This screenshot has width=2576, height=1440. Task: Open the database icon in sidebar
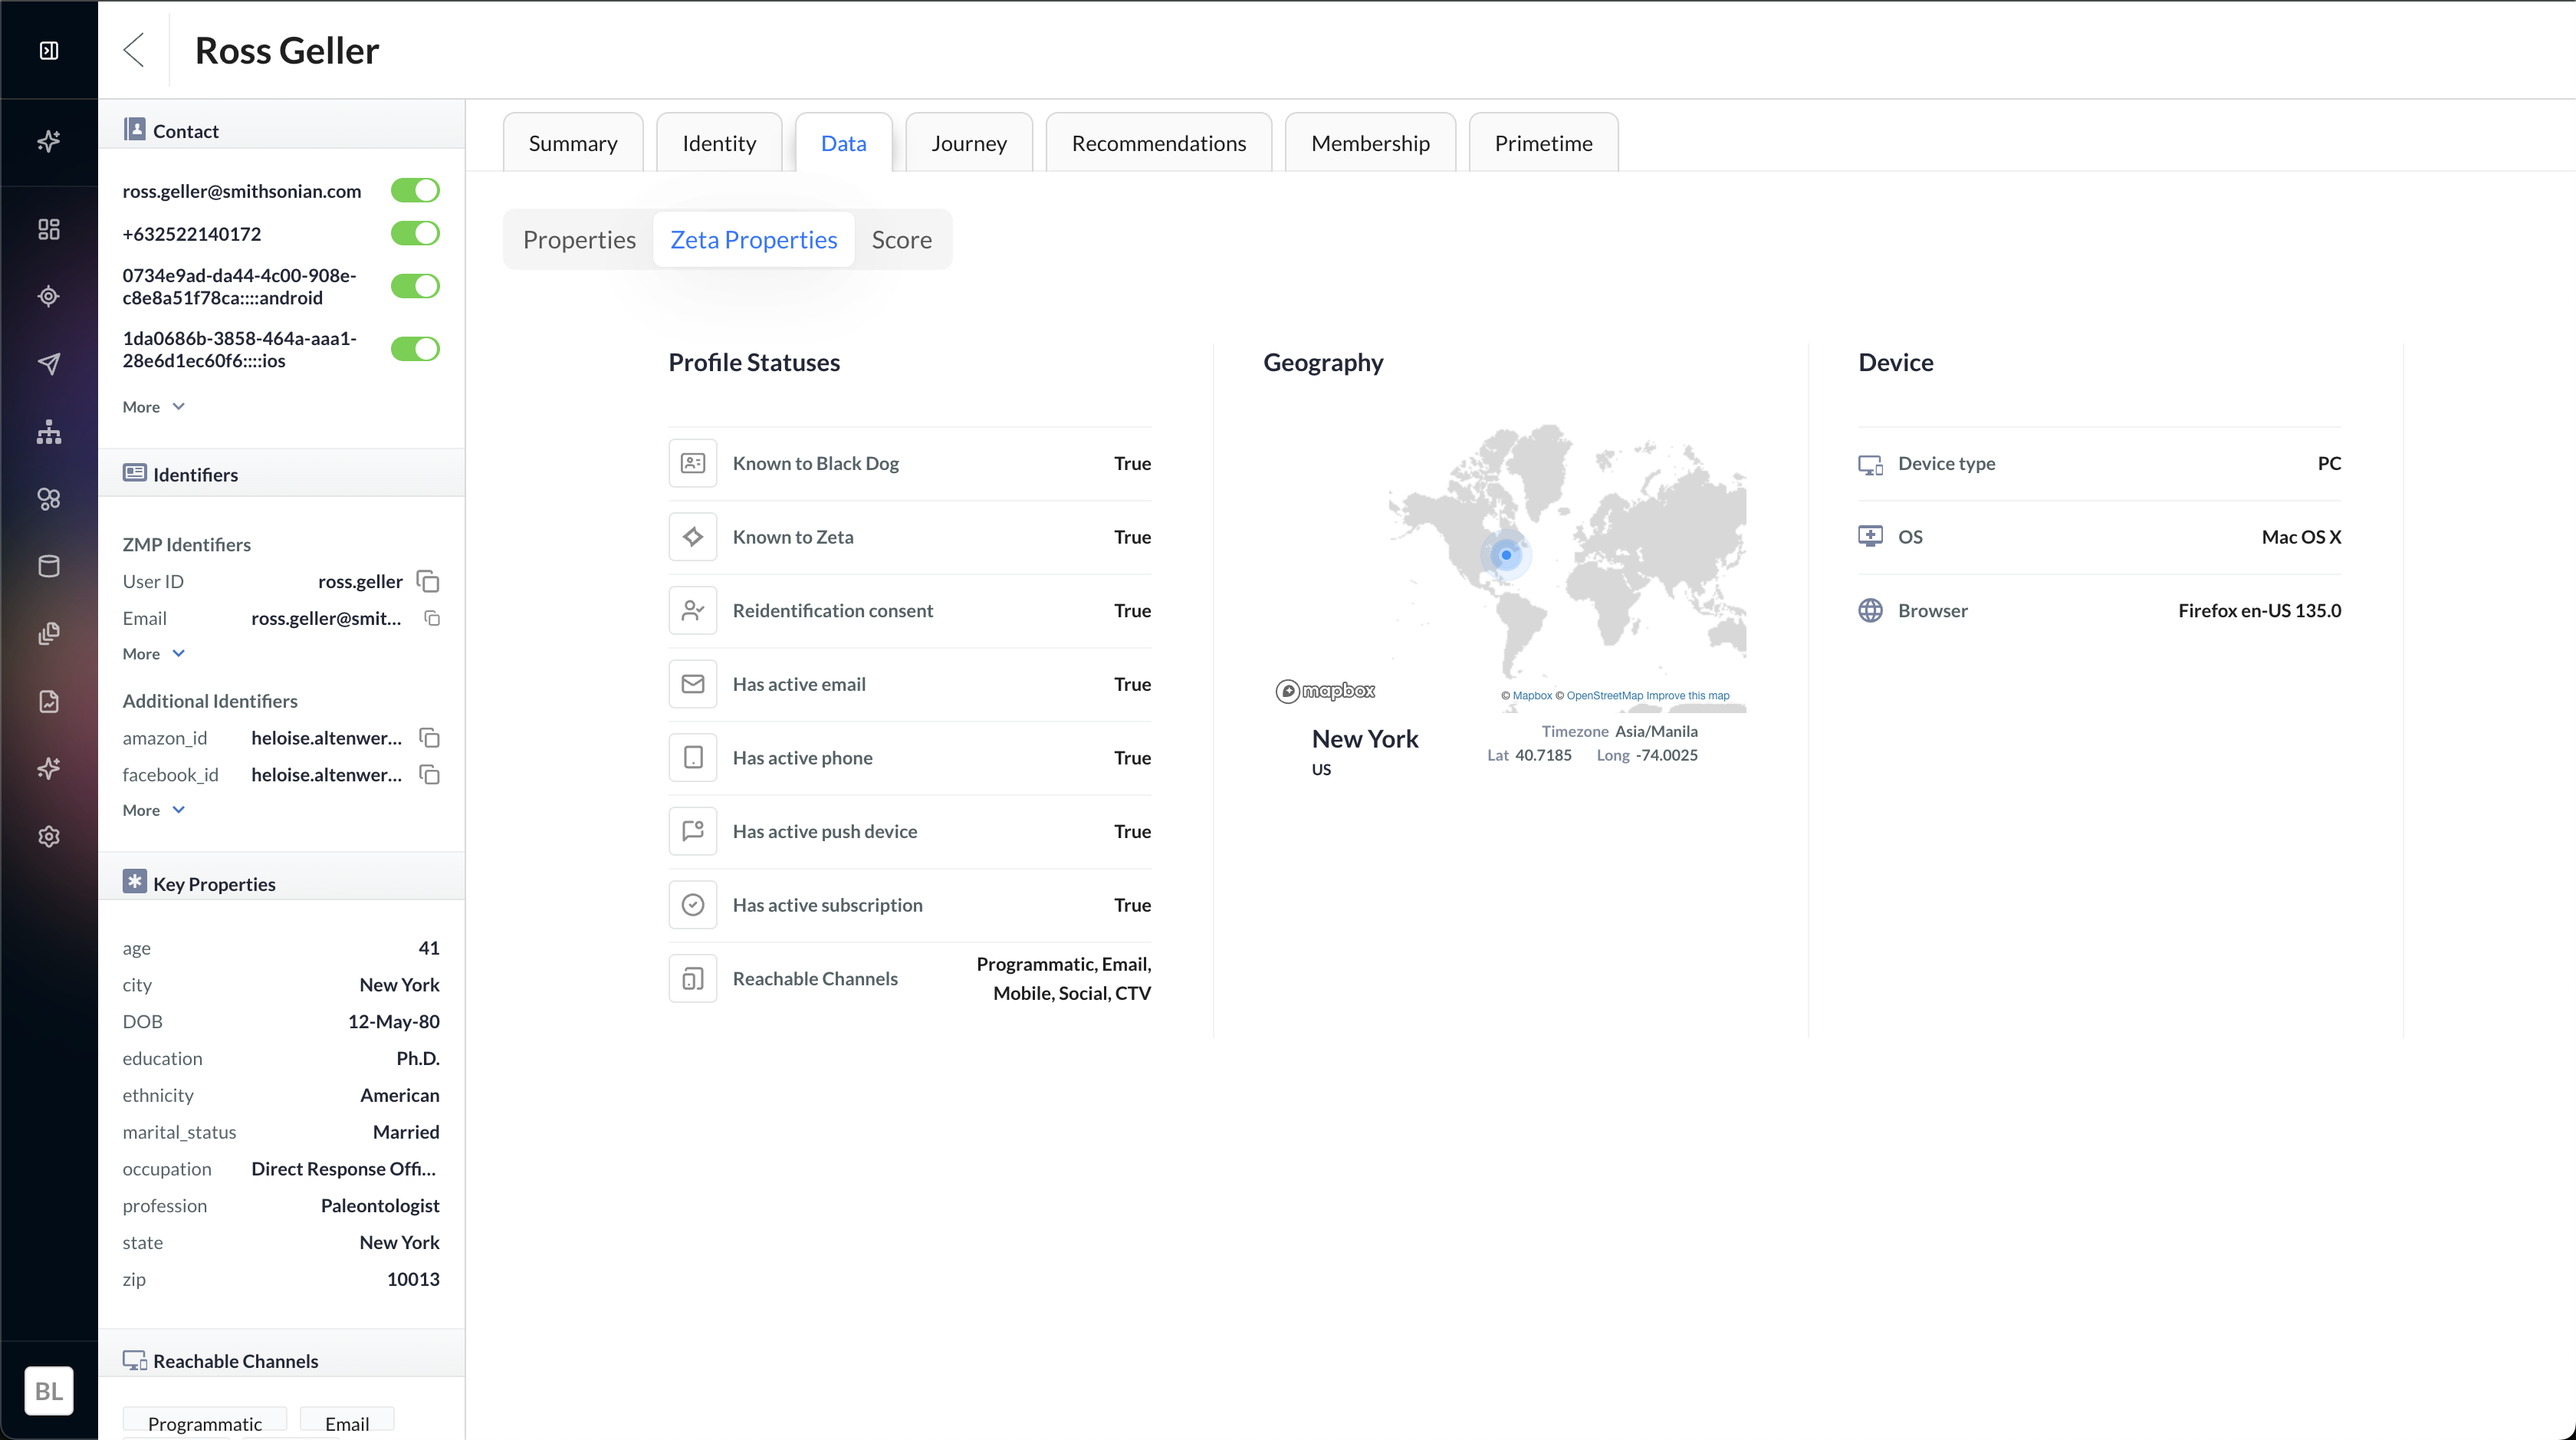point(49,566)
